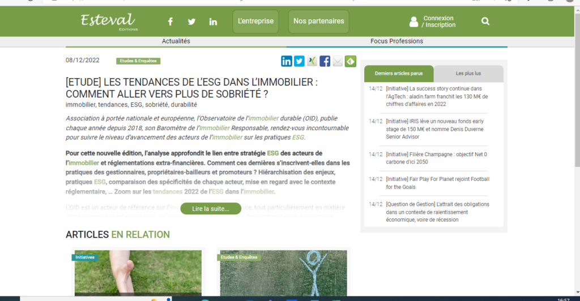The width and height of the screenshot is (580, 301).
Task: Select the Les plus lus tab
Action: 468,74
